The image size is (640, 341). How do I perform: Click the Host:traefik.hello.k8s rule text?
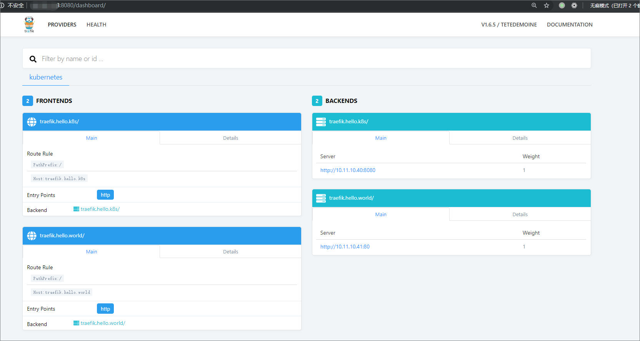[x=59, y=179]
